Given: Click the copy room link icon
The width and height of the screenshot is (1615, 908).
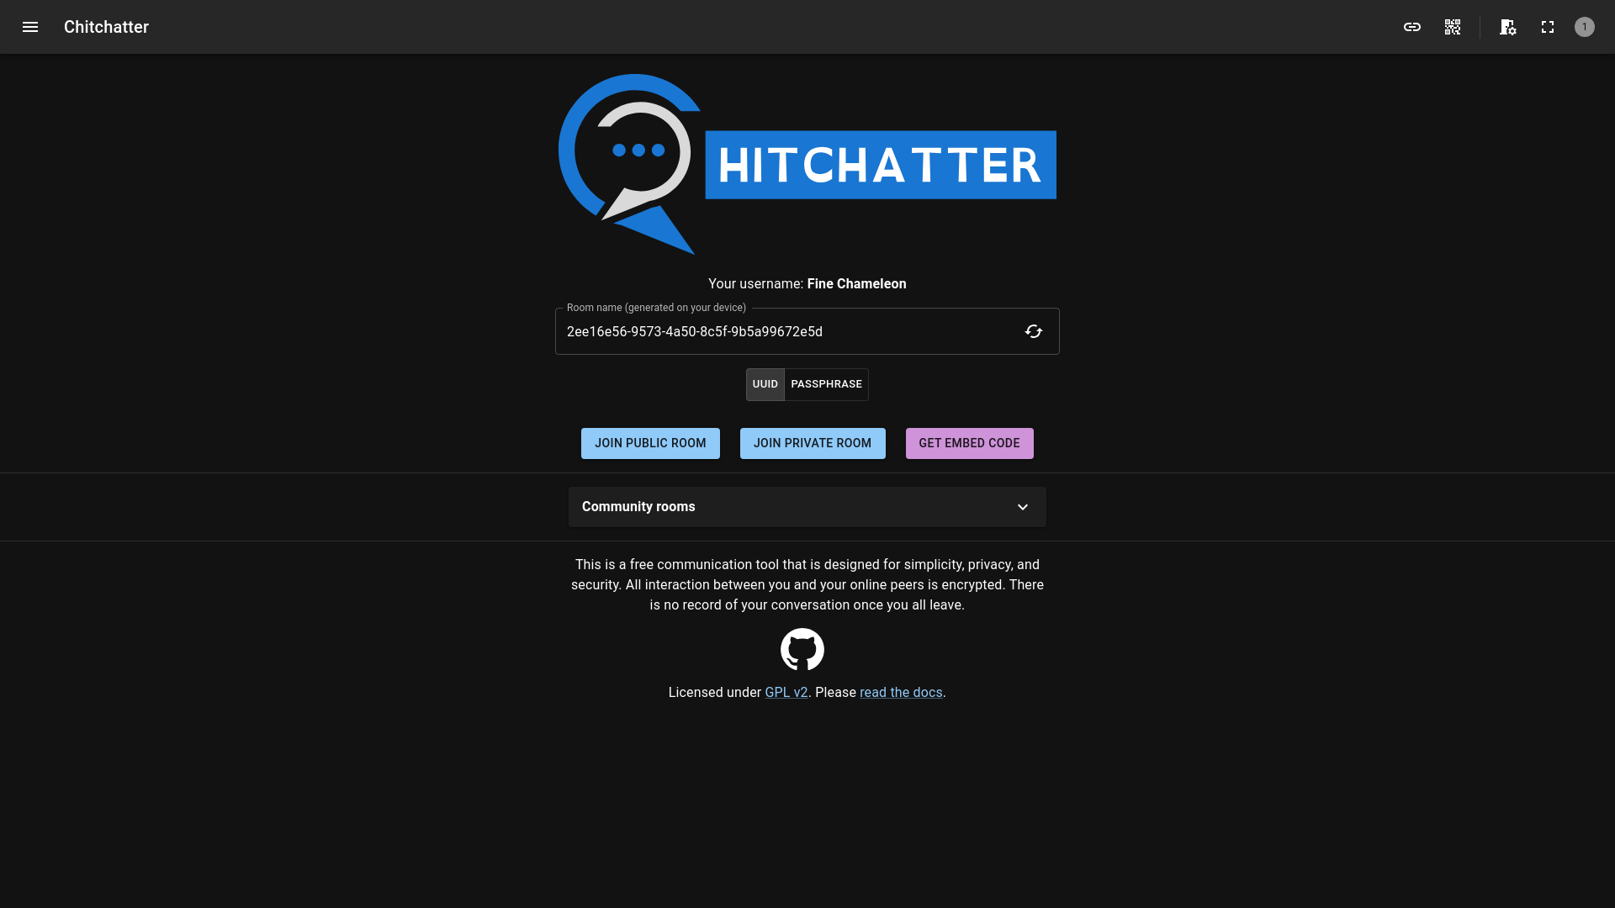Looking at the screenshot, I should pos(1412,27).
